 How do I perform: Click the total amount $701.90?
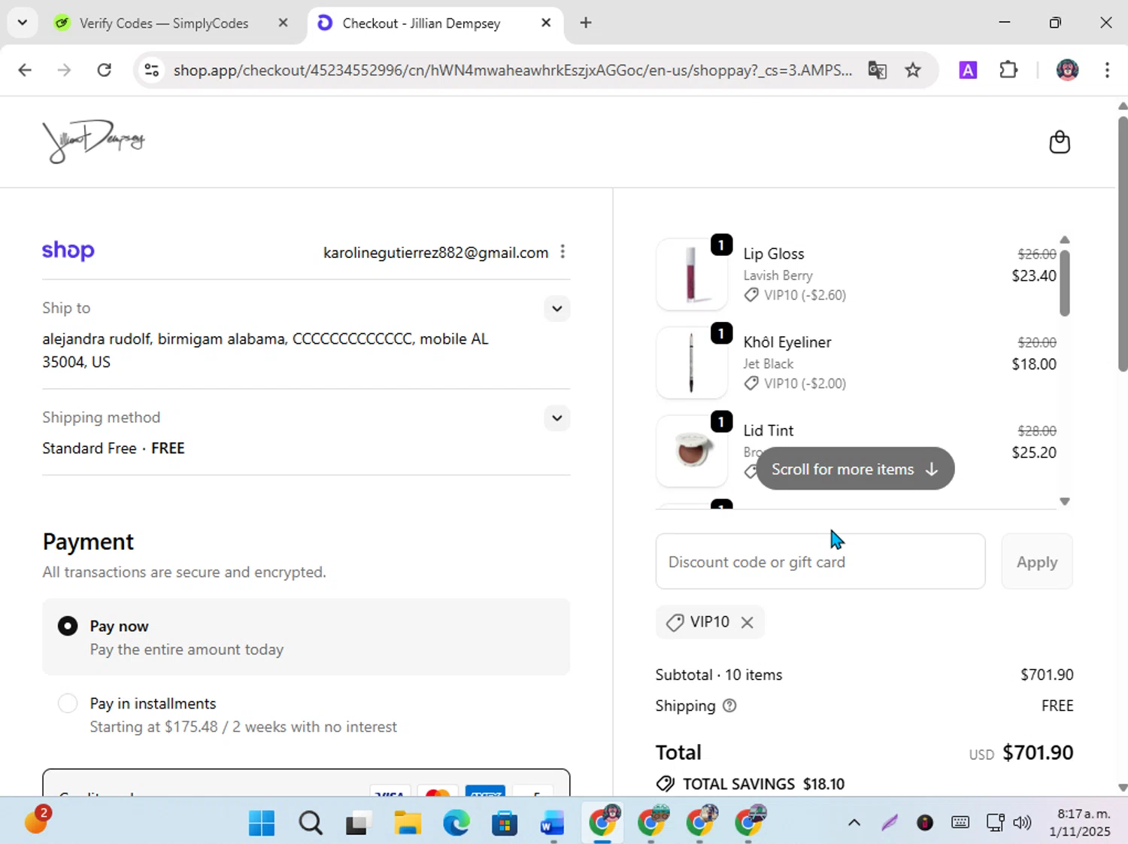tap(1038, 752)
